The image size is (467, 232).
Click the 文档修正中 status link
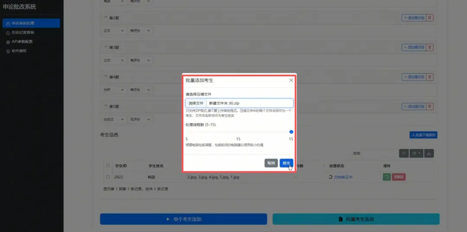(x=343, y=177)
